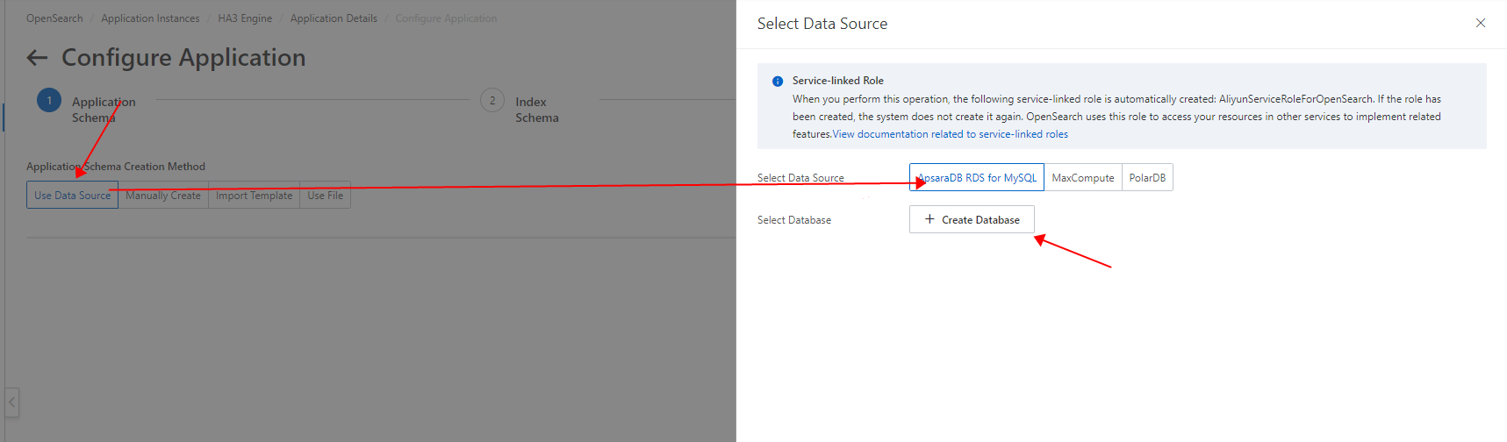Click the Configure Application breadcrumb
Screen dimensions: 1507x442
pyautogui.click(x=446, y=18)
